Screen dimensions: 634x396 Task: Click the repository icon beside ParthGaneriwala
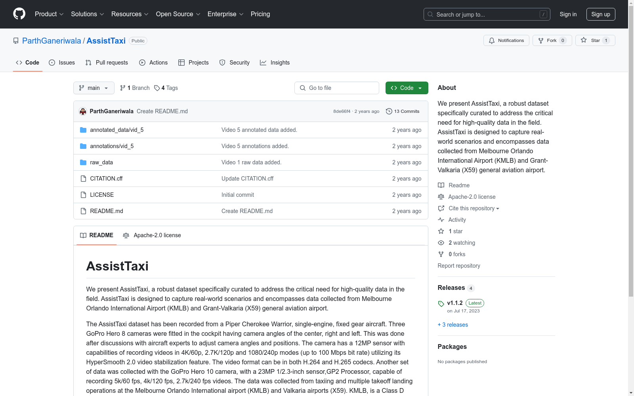point(16,41)
